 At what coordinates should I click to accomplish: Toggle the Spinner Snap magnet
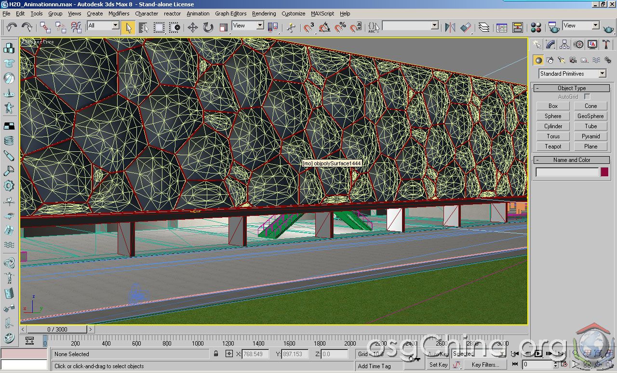point(356,27)
